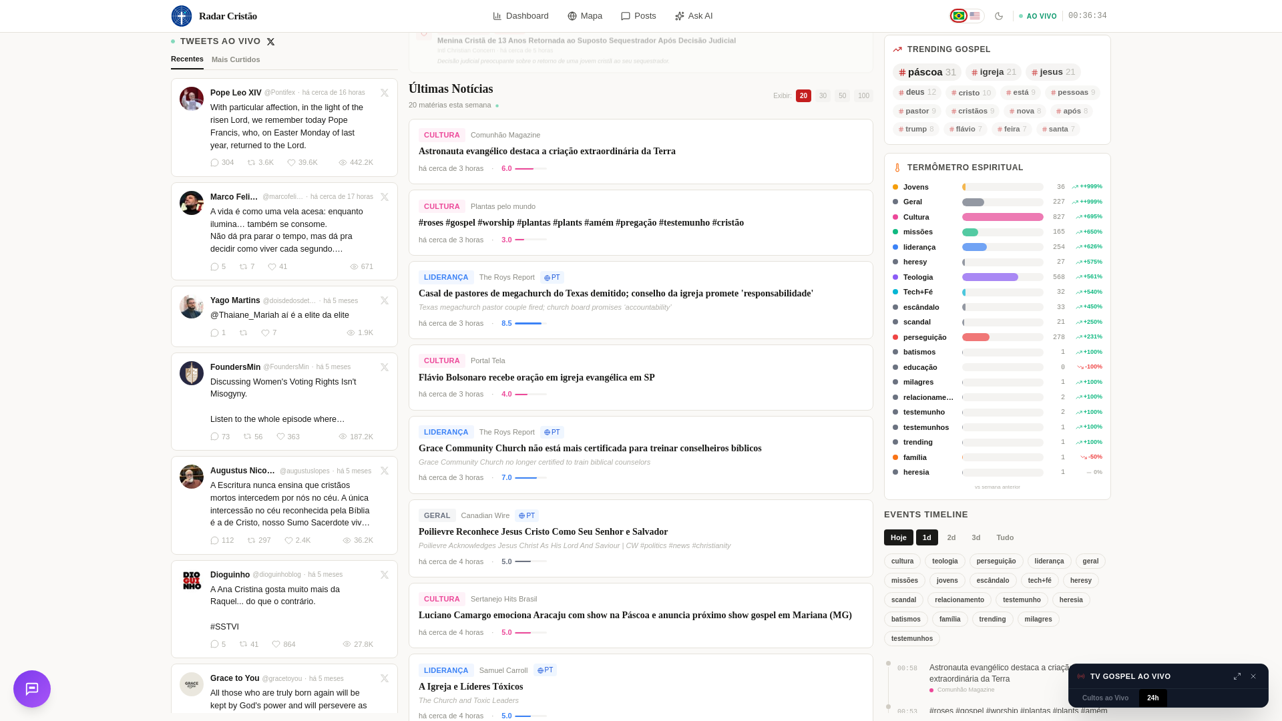
Task: Click the Cultura thermometer progress bar
Action: click(1002, 217)
